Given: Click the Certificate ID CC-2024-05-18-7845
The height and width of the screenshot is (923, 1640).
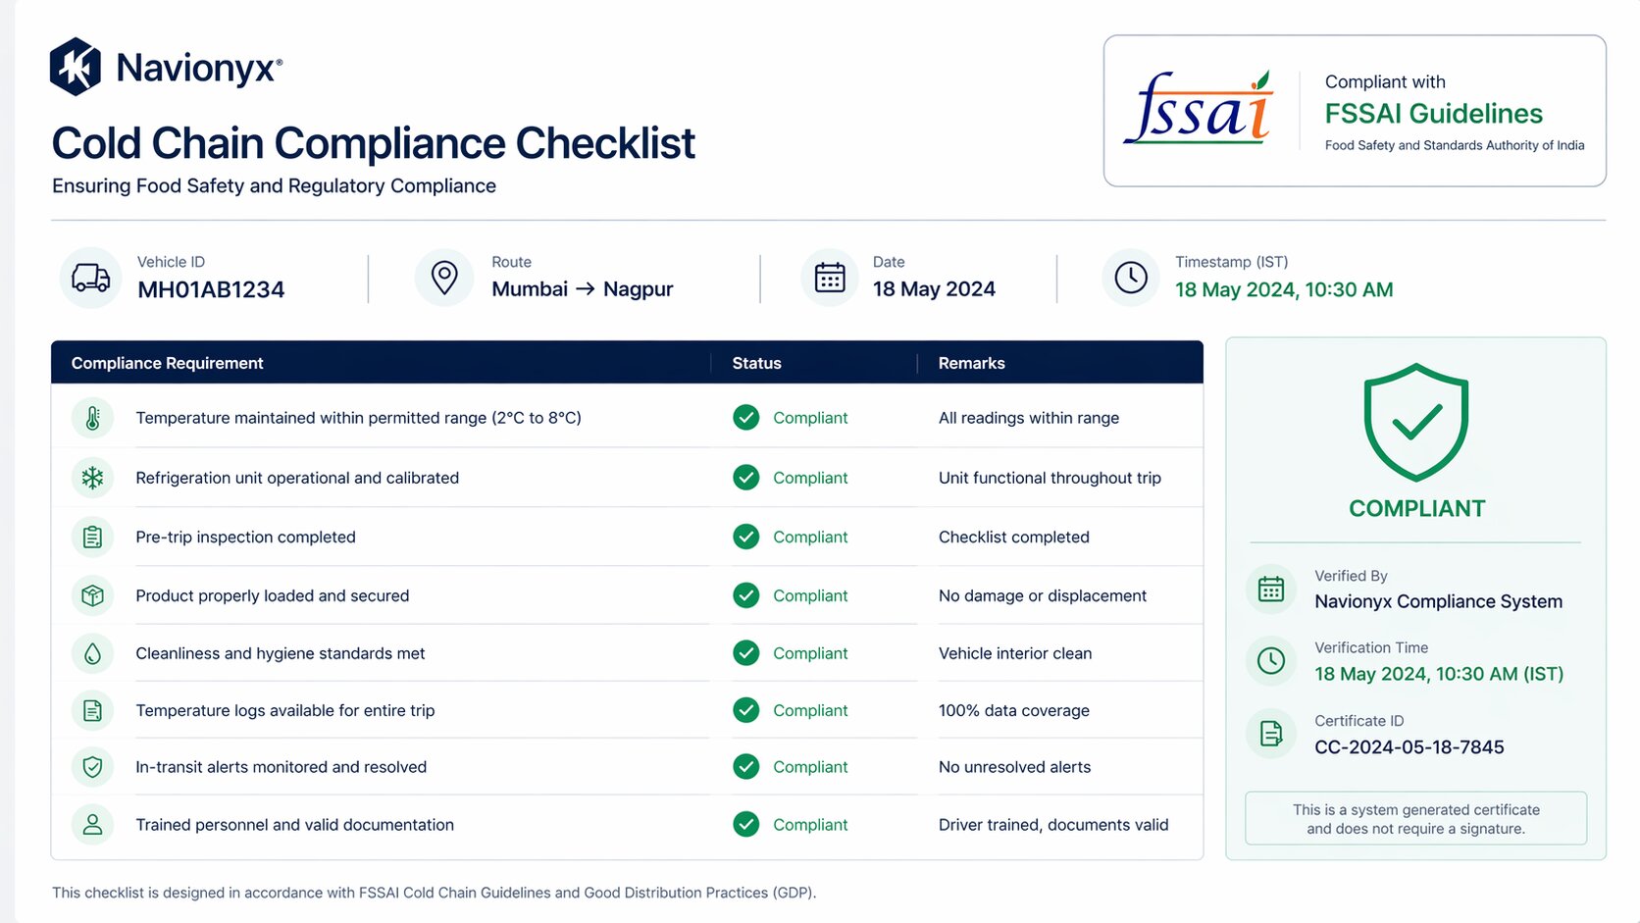Looking at the screenshot, I should pyautogui.click(x=1409, y=746).
